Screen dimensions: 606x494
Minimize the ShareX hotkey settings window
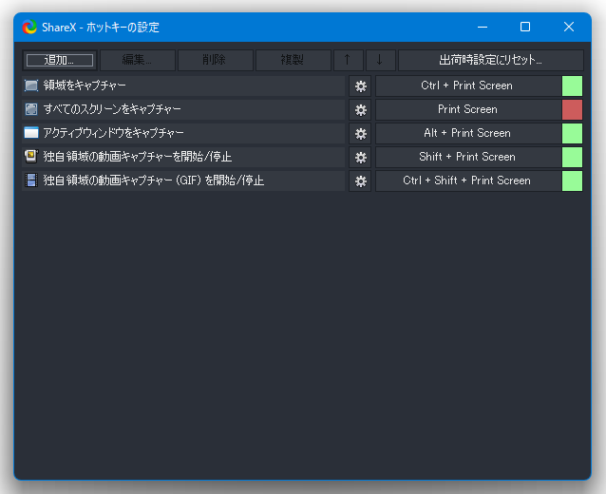coord(482,27)
